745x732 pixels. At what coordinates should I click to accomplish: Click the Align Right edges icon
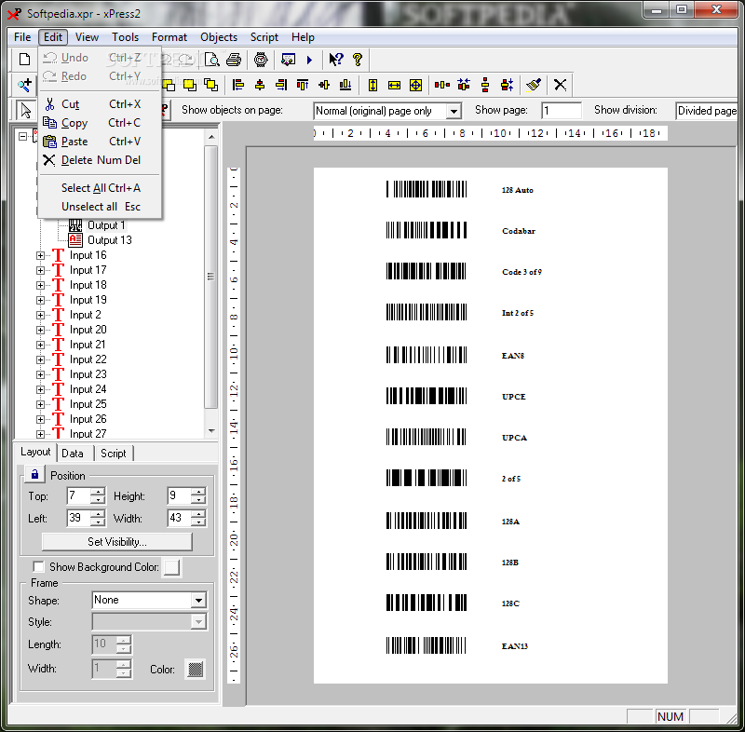[x=281, y=85]
